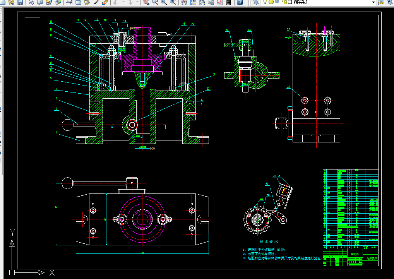The width and height of the screenshot is (394, 279).
Task: Click the 粗实线 layer name field
Action: [300, 2]
